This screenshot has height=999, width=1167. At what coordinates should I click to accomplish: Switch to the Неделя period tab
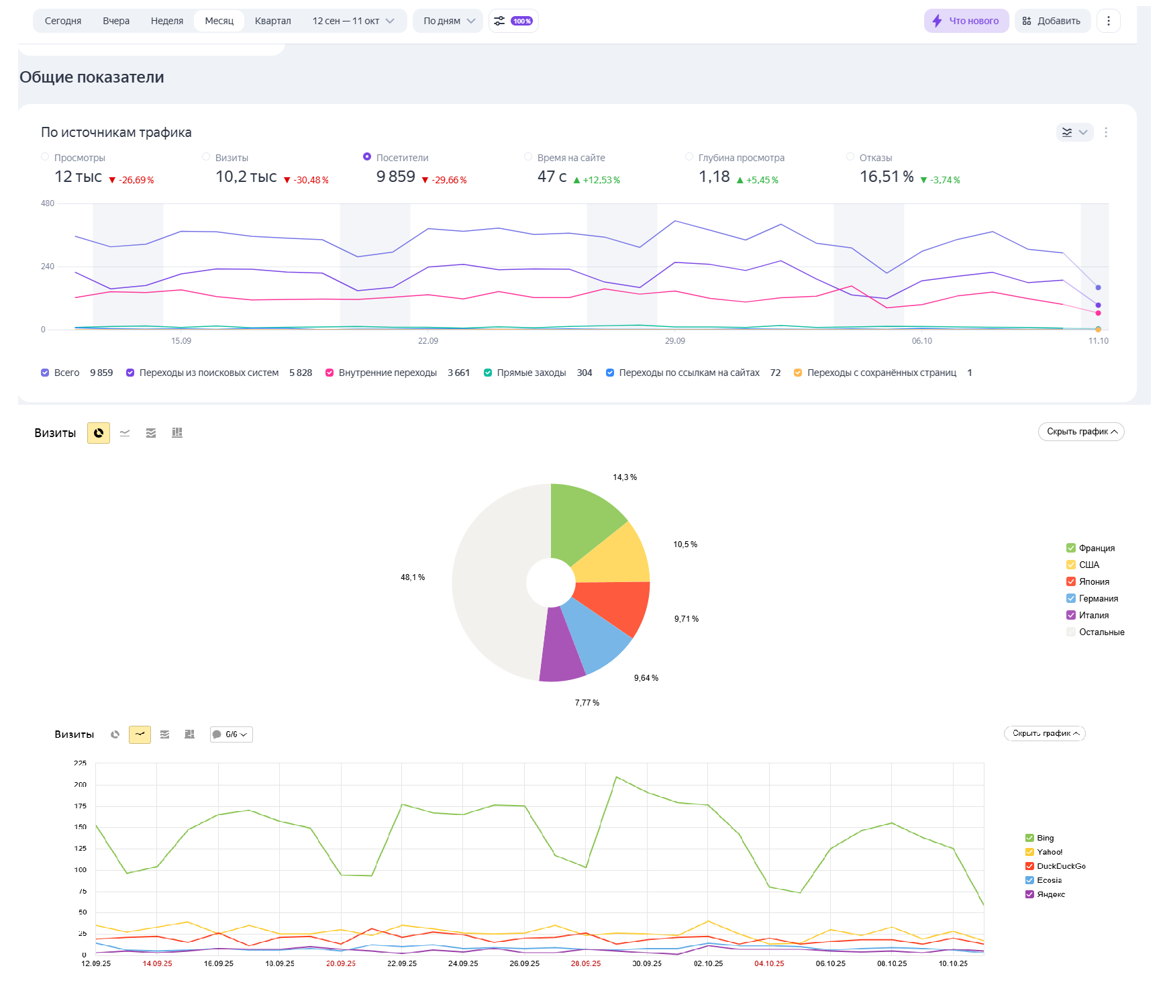click(x=167, y=21)
